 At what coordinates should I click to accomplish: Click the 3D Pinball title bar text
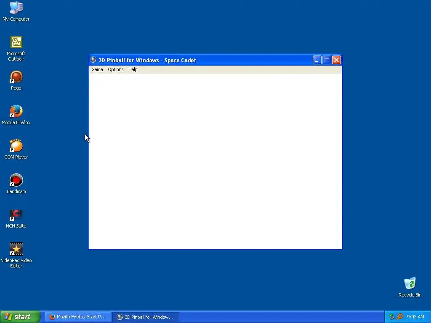coord(147,60)
